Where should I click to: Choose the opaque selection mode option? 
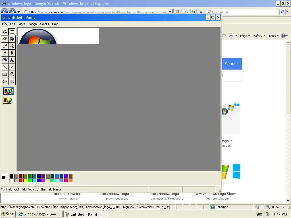8,91
